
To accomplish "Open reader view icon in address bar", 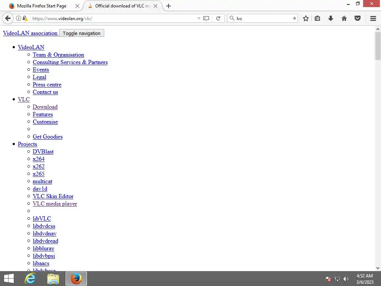I will [206, 18].
